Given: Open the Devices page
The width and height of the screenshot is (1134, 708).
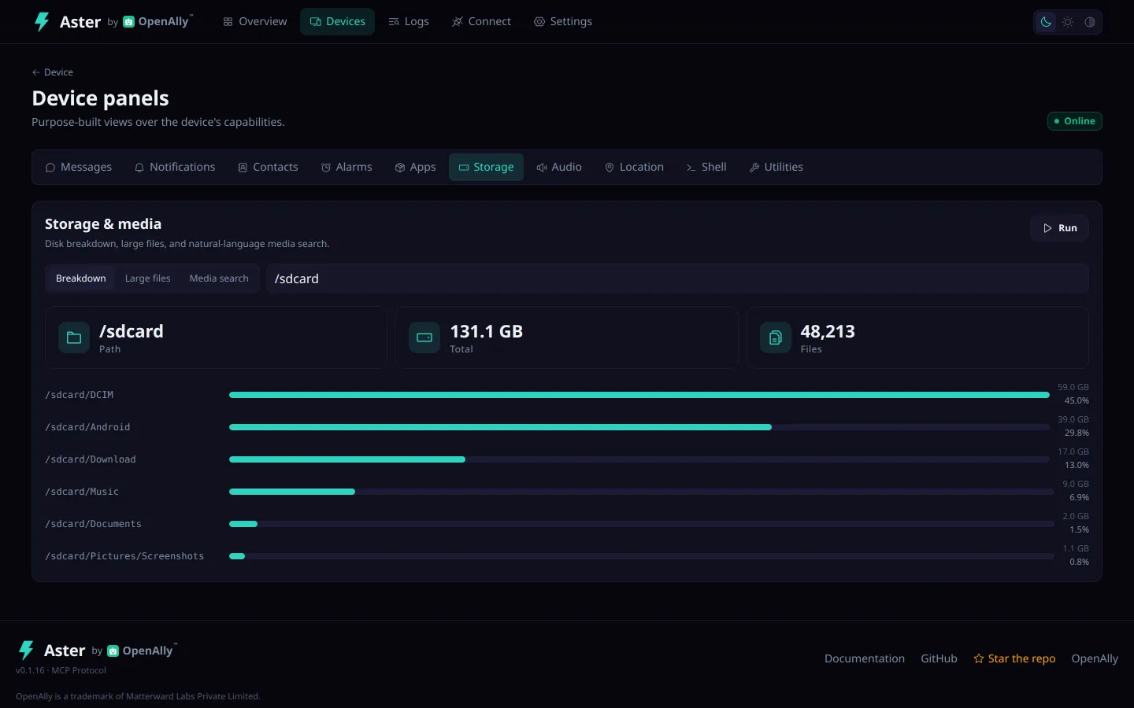Looking at the screenshot, I should [337, 21].
